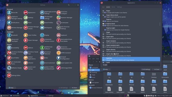Click Help in the Settings window

tap(11, 88)
